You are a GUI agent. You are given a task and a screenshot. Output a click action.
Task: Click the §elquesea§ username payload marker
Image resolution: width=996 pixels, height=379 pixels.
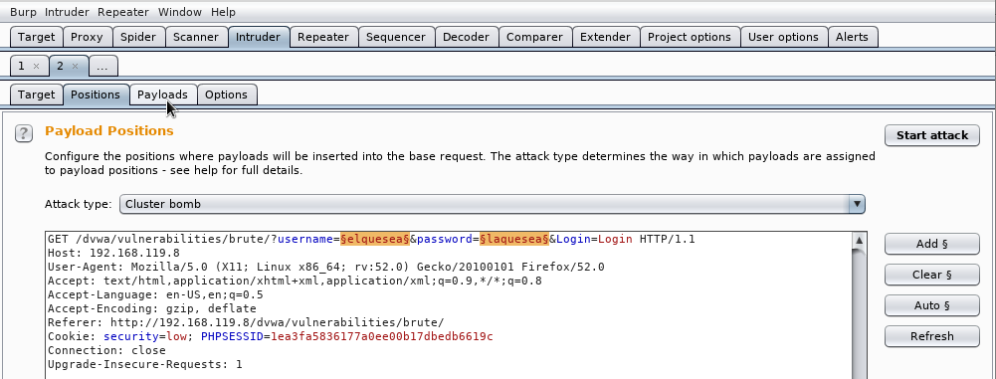(375, 240)
